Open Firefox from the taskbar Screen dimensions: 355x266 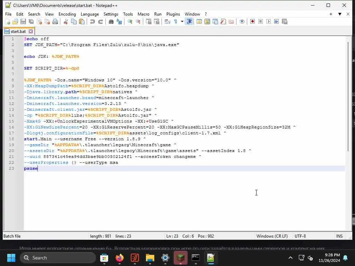coord(120,258)
